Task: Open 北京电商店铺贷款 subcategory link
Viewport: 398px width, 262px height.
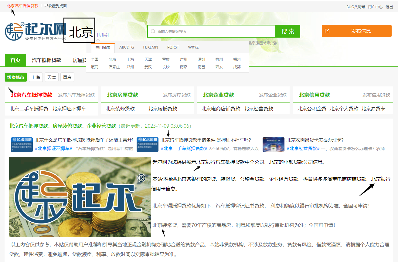Action: coord(221,109)
